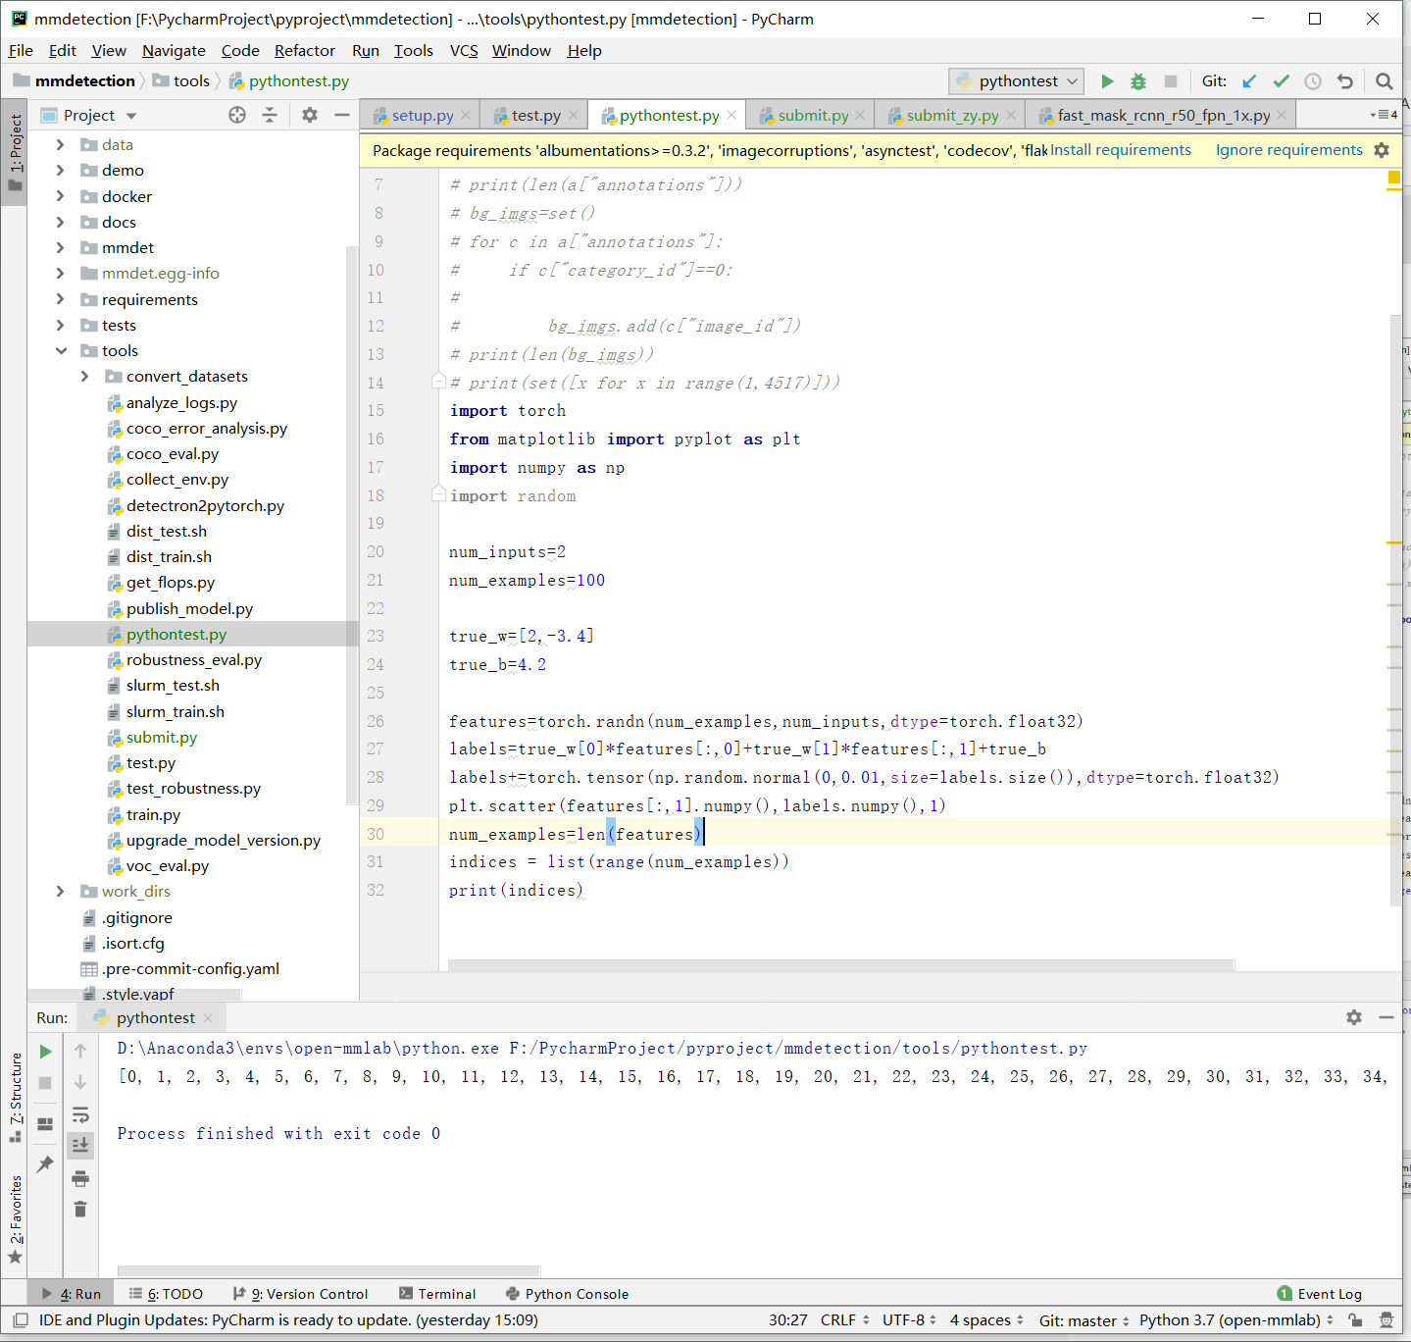Run pythontest with the green play button

pos(1107,81)
